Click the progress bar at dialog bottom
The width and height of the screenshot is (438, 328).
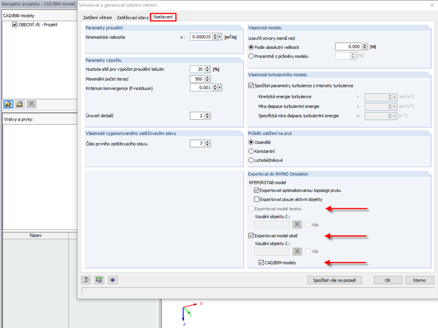pos(258,291)
